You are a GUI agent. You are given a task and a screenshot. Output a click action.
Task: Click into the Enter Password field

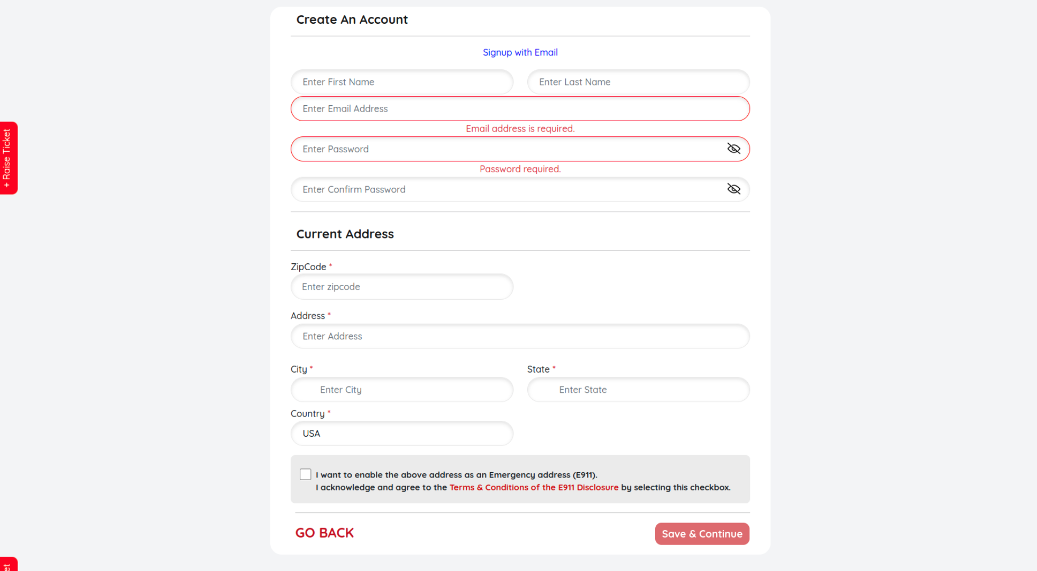[x=508, y=149]
